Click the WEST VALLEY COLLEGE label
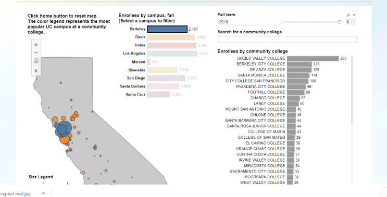The height and width of the screenshot is (197, 387). [263, 183]
